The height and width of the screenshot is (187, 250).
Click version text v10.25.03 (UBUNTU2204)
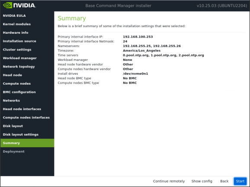click(222, 6)
